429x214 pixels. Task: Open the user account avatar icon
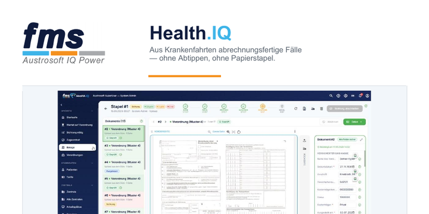point(367,96)
